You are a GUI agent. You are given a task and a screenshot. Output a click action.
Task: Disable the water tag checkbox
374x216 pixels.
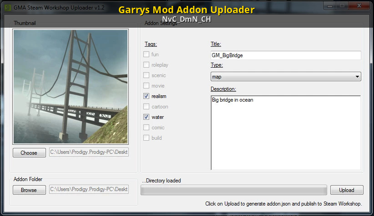coord(147,117)
